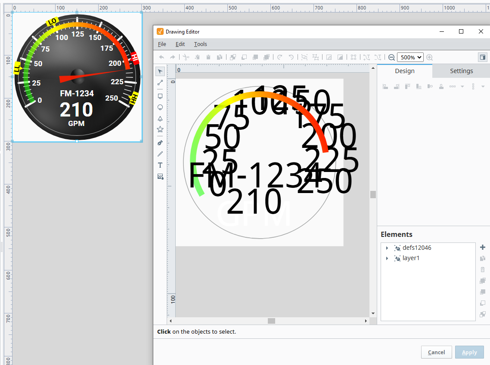Click the 210 text in drawing canvas
The image size is (490, 365).
click(x=254, y=202)
